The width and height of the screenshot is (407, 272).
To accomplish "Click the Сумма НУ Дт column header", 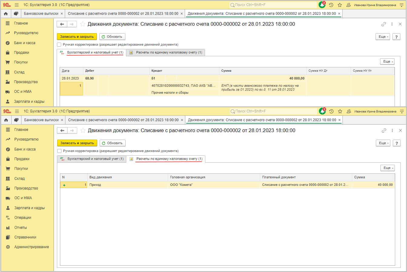I will (x=328, y=71).
